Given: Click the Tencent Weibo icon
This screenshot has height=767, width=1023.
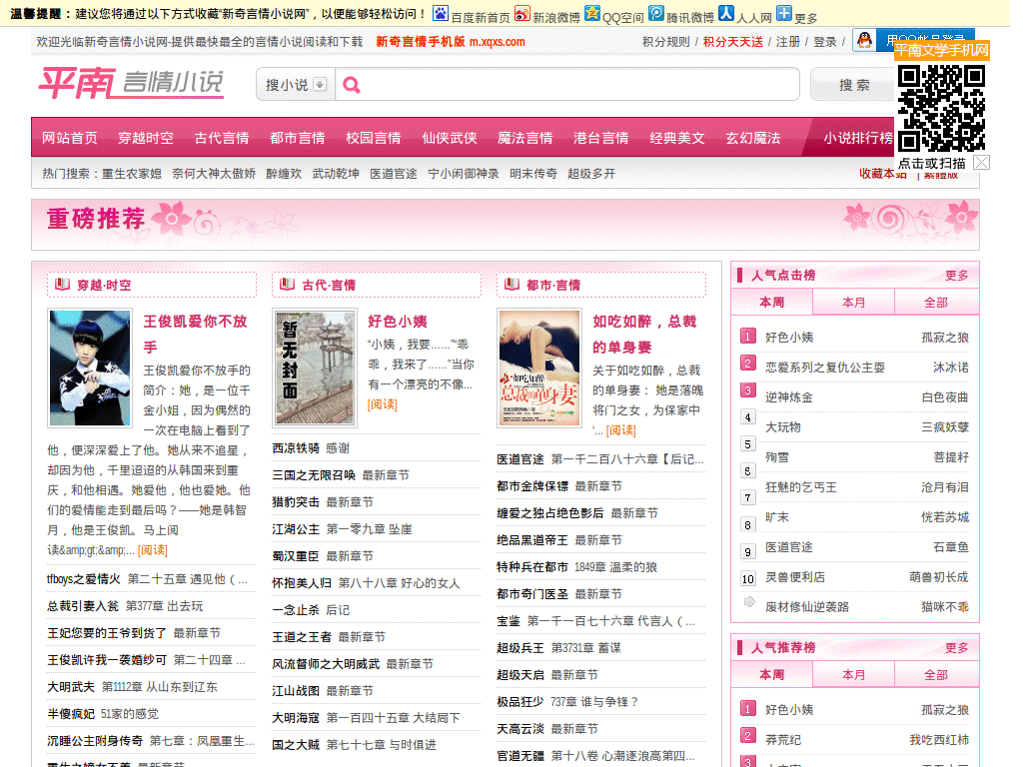Looking at the screenshot, I should click(656, 14).
